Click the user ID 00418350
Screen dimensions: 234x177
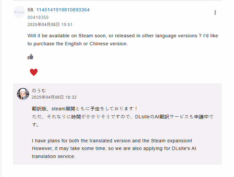point(38,17)
